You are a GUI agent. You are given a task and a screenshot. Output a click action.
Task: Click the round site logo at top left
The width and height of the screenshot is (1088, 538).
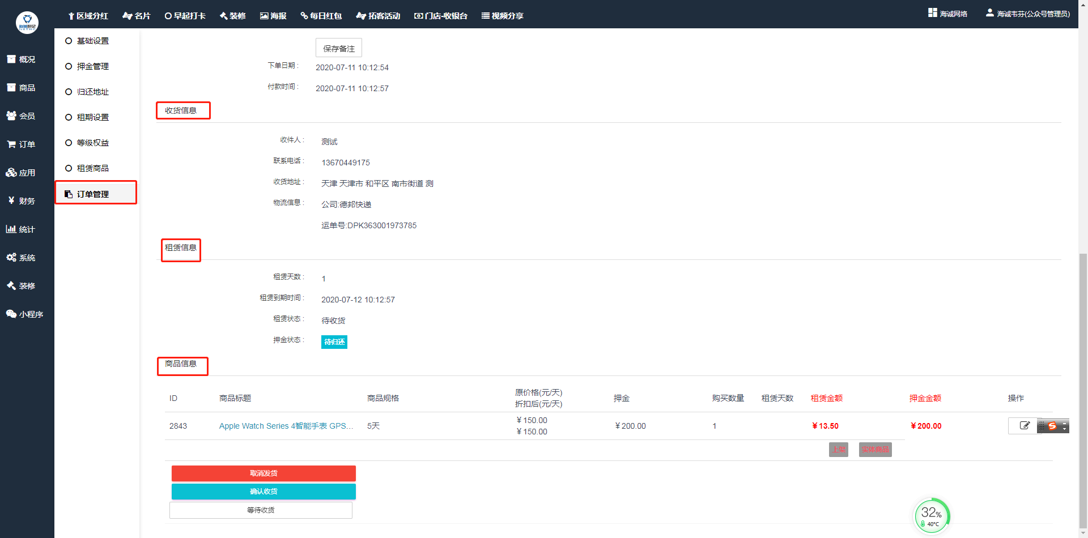[27, 23]
